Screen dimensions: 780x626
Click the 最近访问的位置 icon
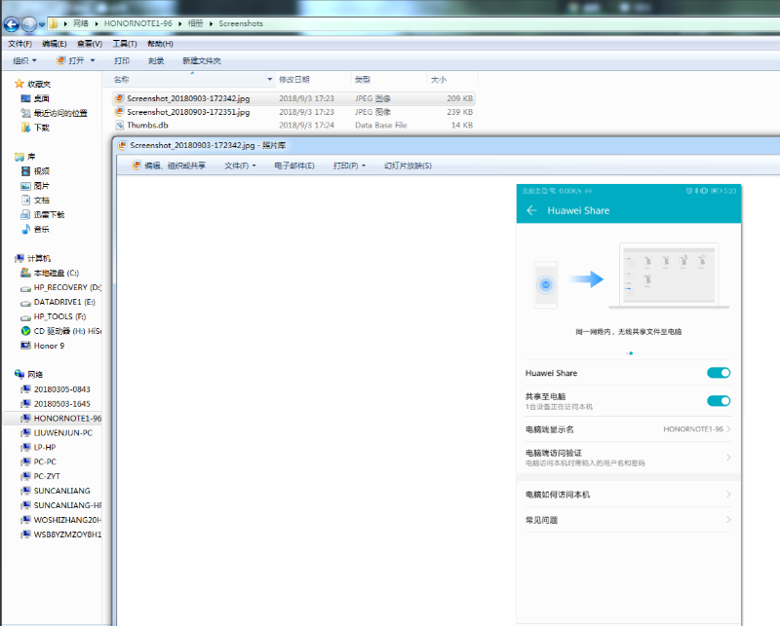point(26,113)
